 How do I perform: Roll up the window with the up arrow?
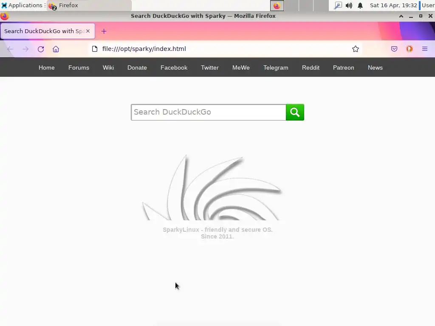[401, 16]
